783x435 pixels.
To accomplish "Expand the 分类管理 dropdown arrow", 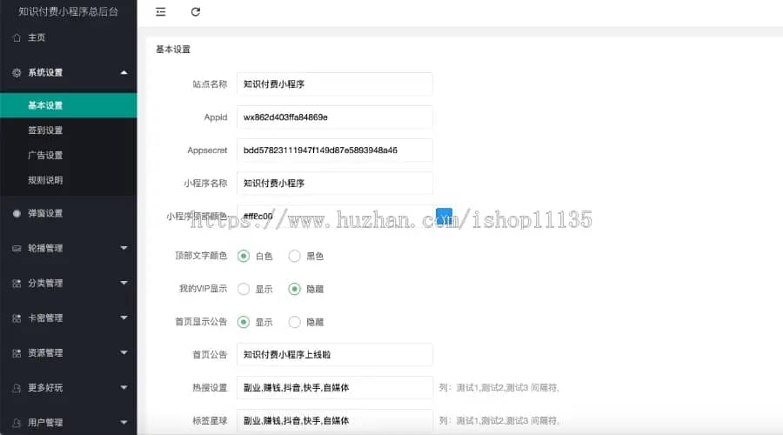I will coord(124,283).
